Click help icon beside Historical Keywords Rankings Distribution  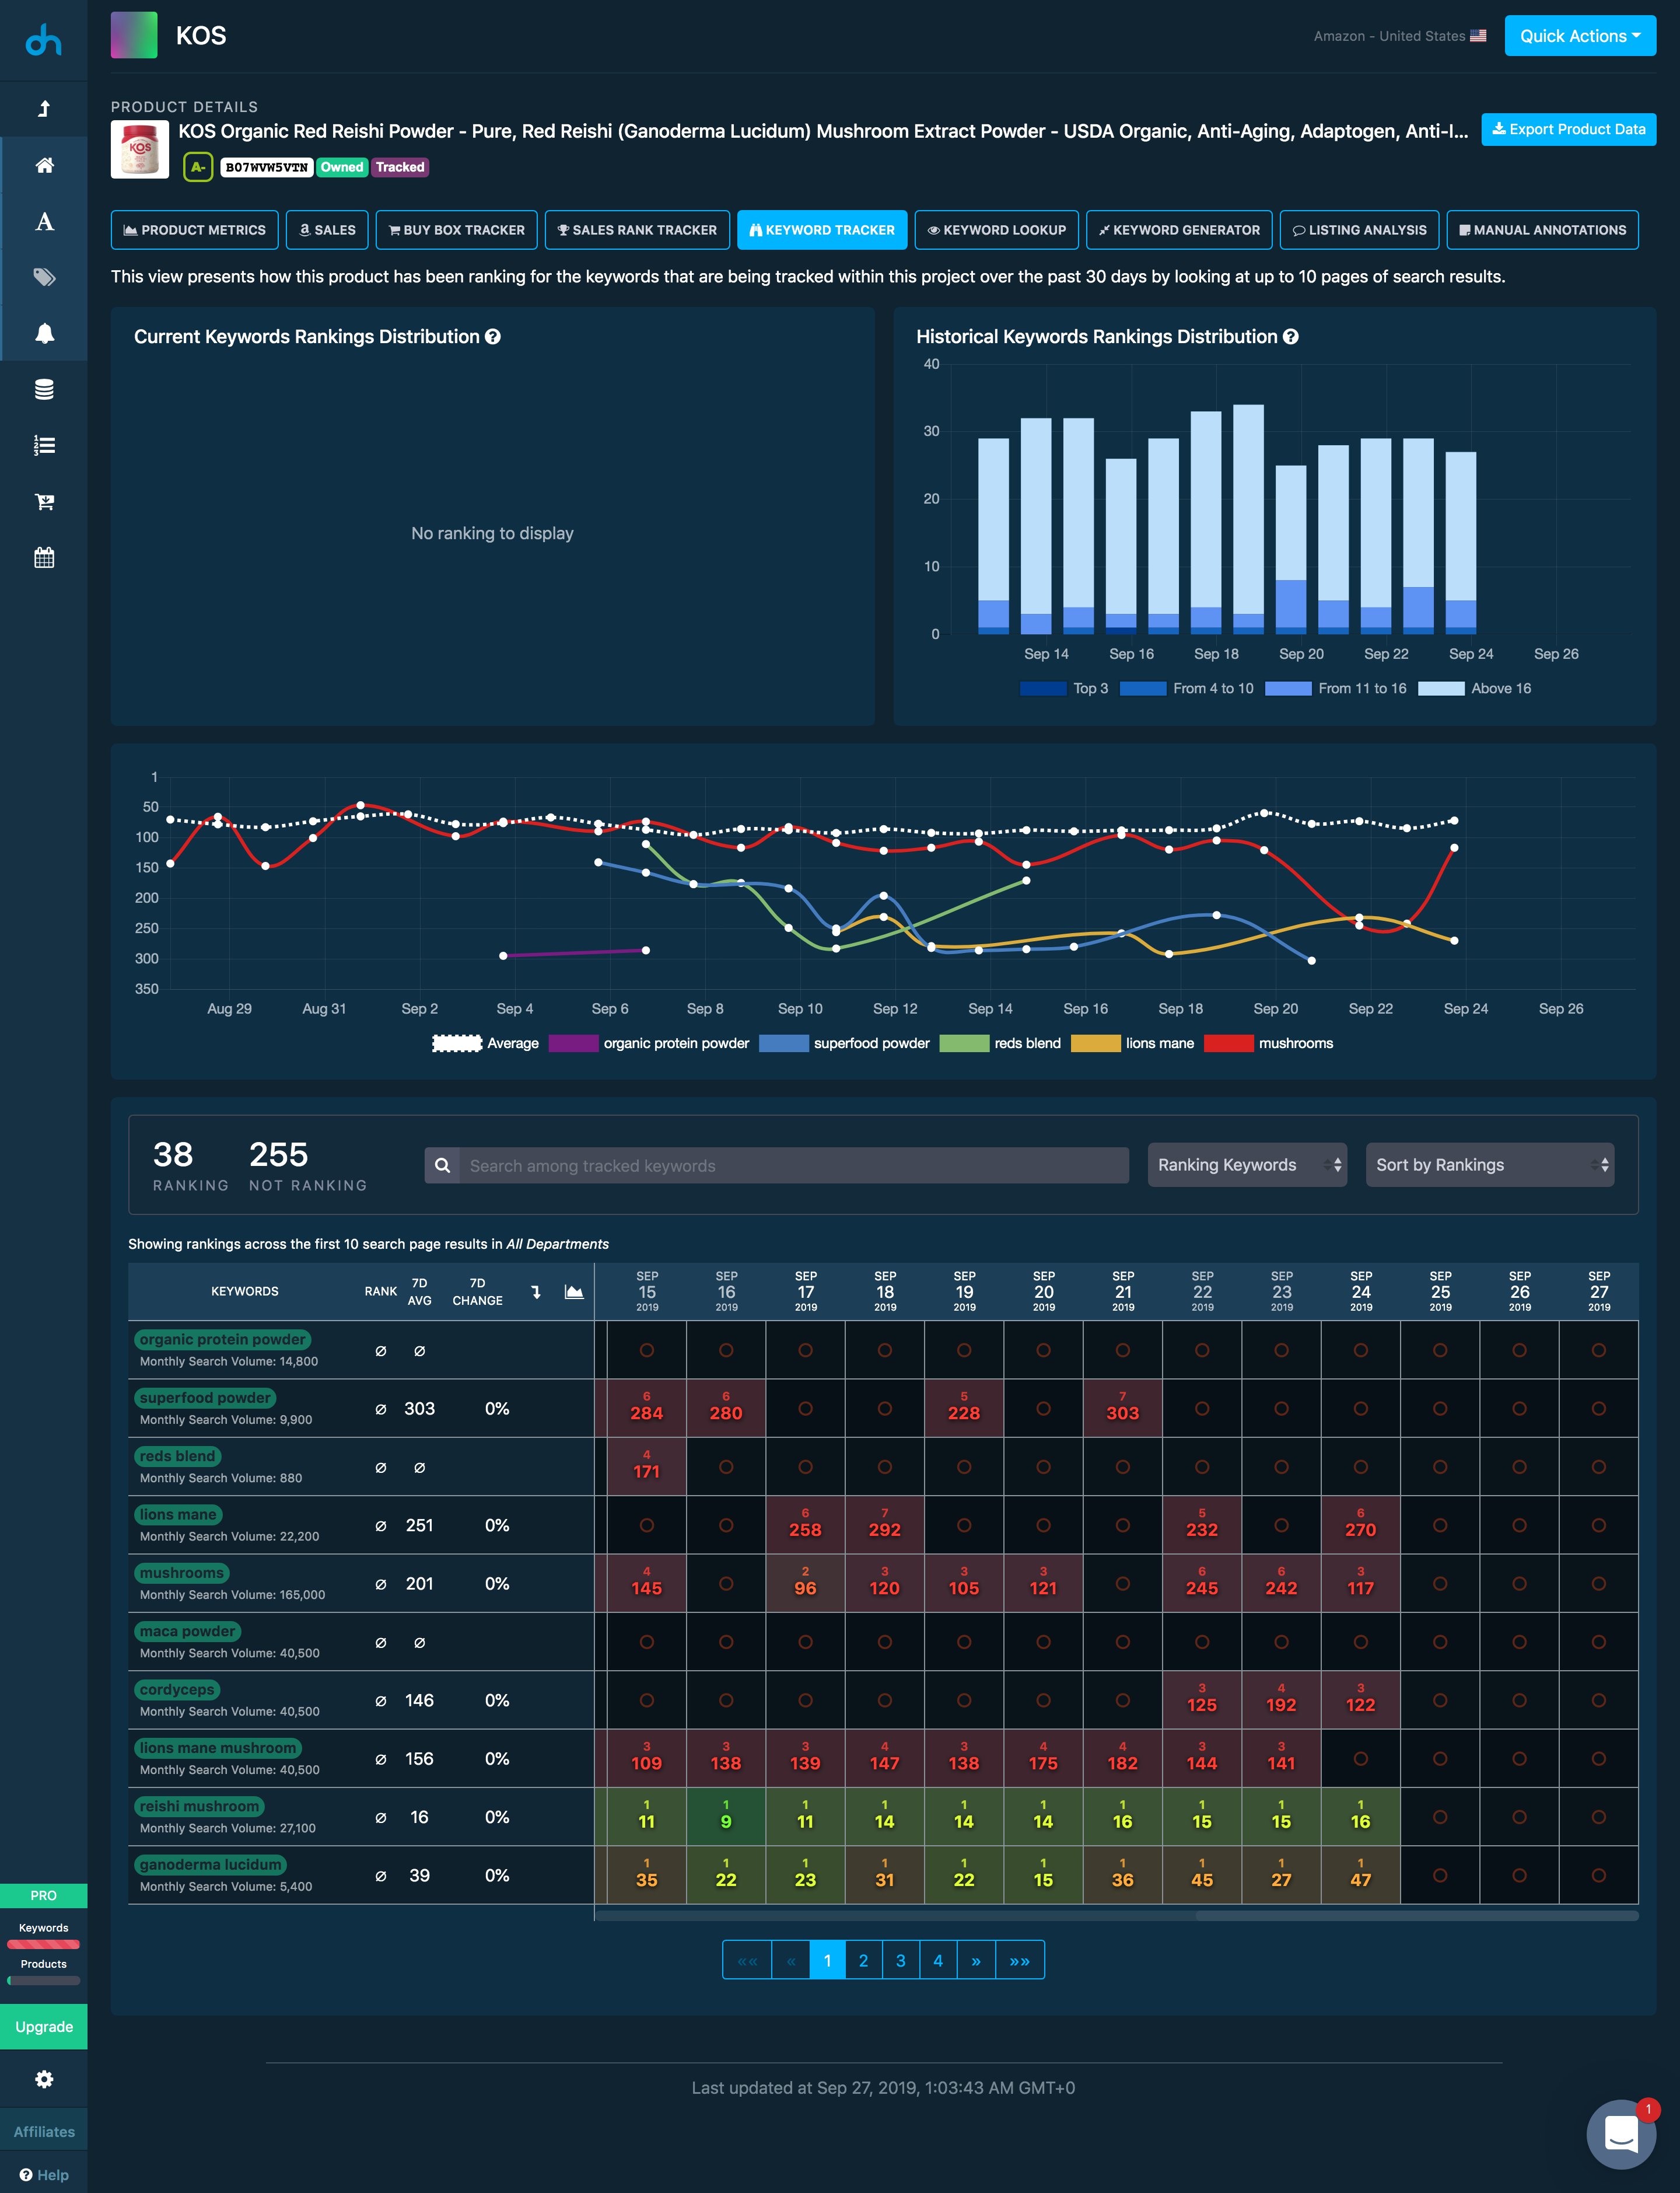click(1291, 337)
